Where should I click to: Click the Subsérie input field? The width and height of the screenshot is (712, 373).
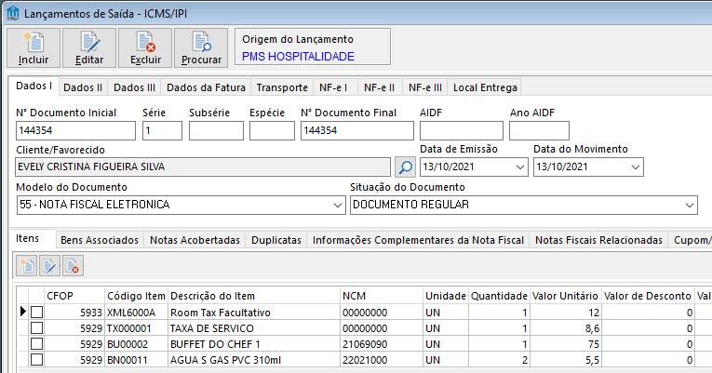pyautogui.click(x=216, y=130)
